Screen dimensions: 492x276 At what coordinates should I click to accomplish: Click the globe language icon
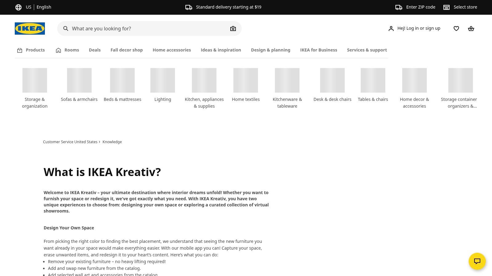coord(18,7)
